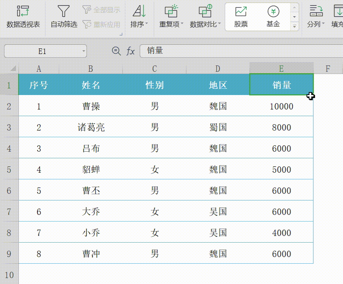Click the gallery scroll-up arrow

294,7
